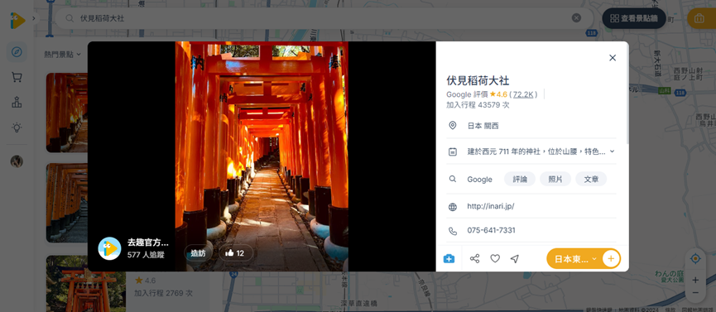Open first torii thumbnail in results list
The image size is (716, 312).
point(67,113)
